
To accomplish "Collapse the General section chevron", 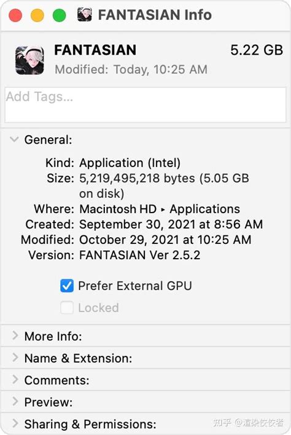I will tap(14, 139).
